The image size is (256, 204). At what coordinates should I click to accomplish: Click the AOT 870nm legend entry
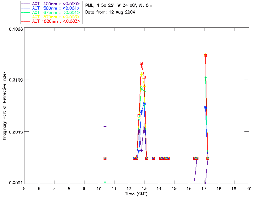[50, 17]
